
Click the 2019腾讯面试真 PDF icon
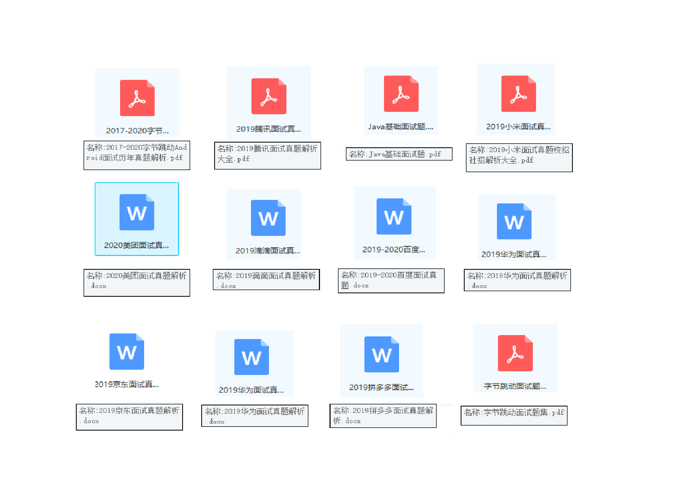268,96
